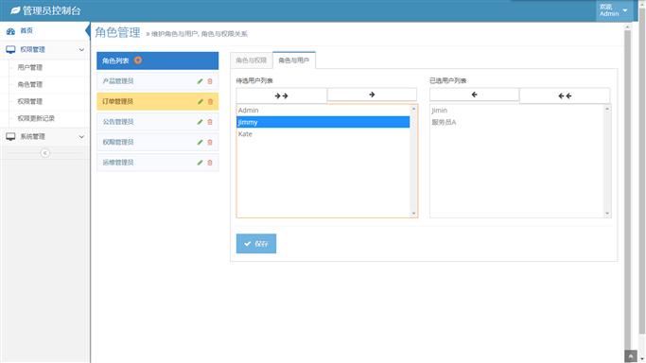Move selected user right with single arrow

click(372, 95)
